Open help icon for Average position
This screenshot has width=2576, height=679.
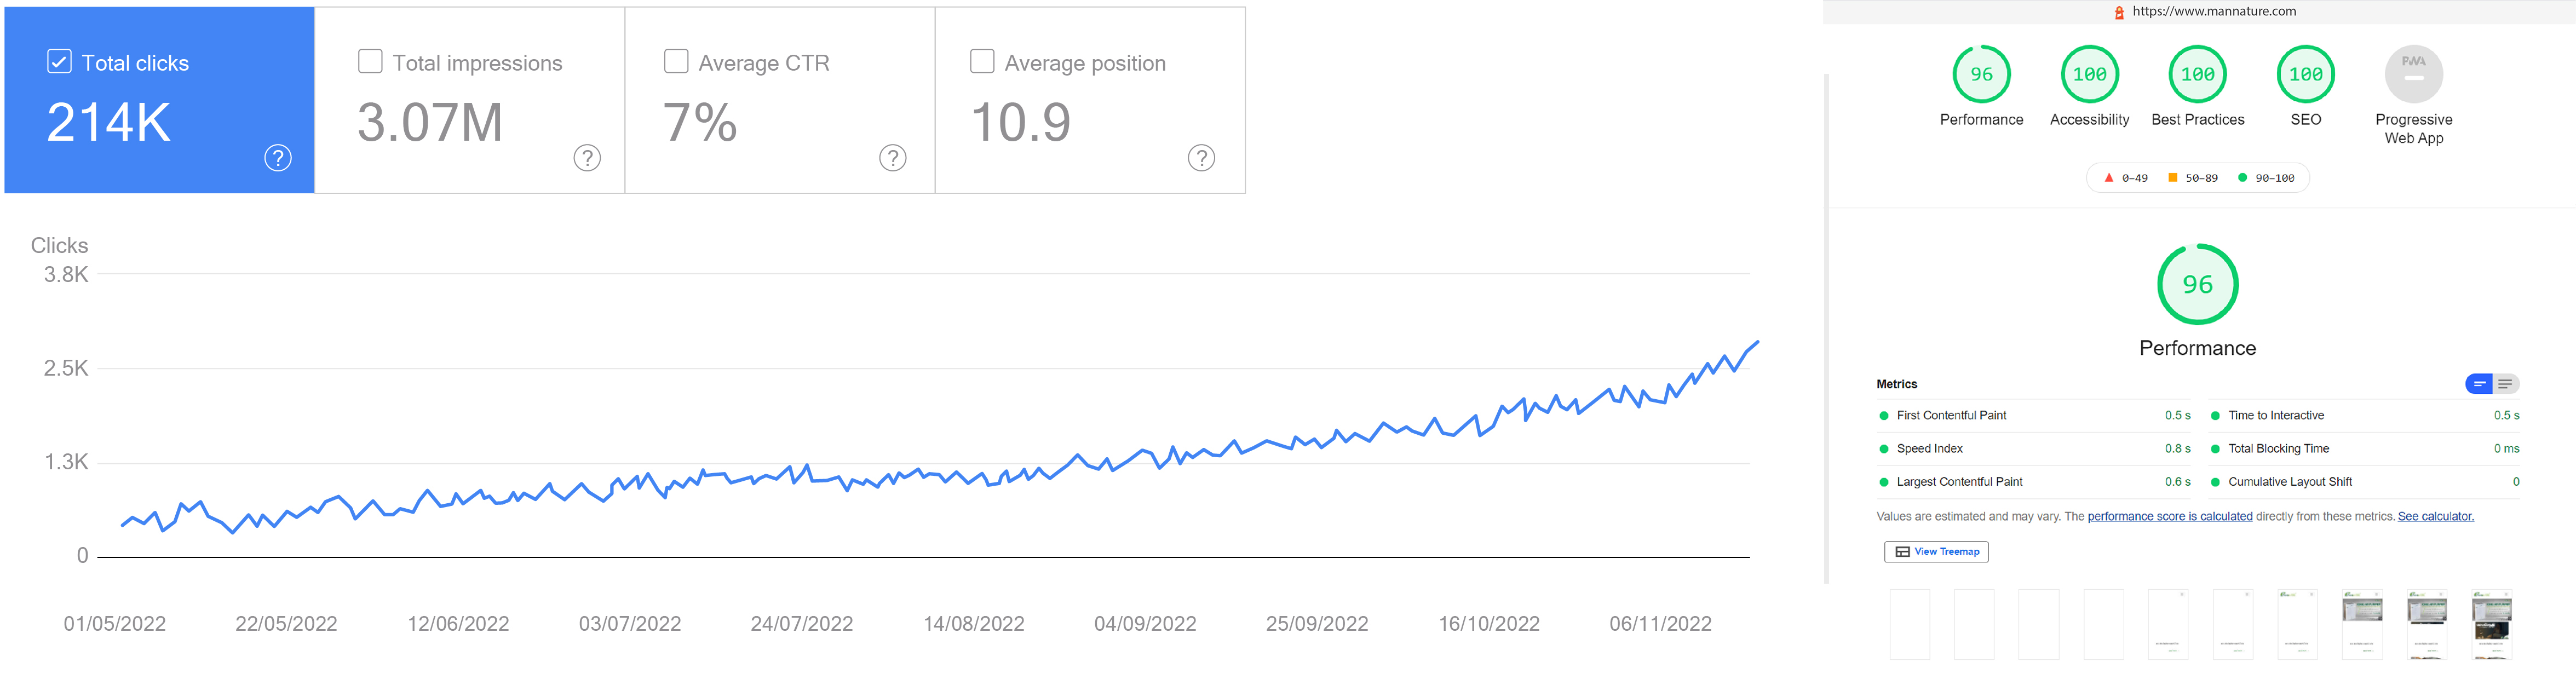[x=1201, y=158]
